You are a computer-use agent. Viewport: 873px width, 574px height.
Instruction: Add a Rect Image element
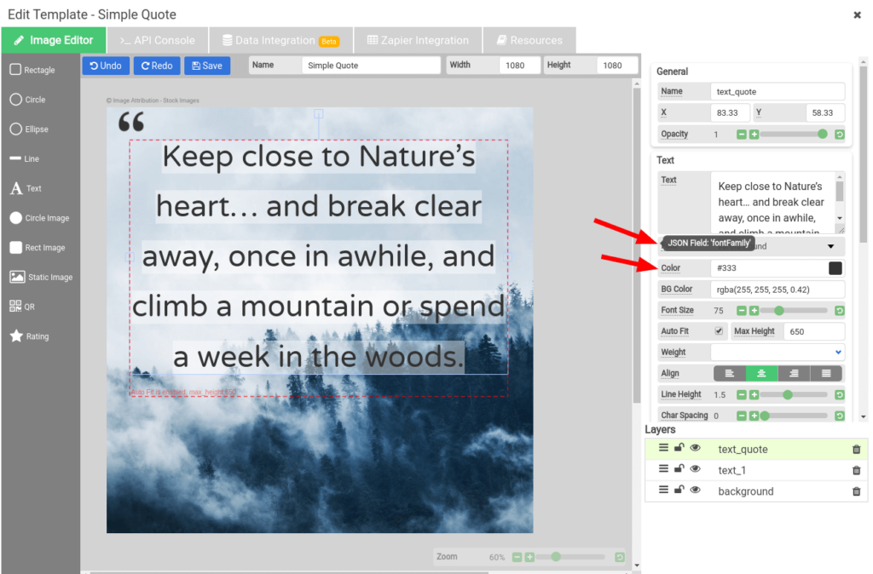point(38,248)
